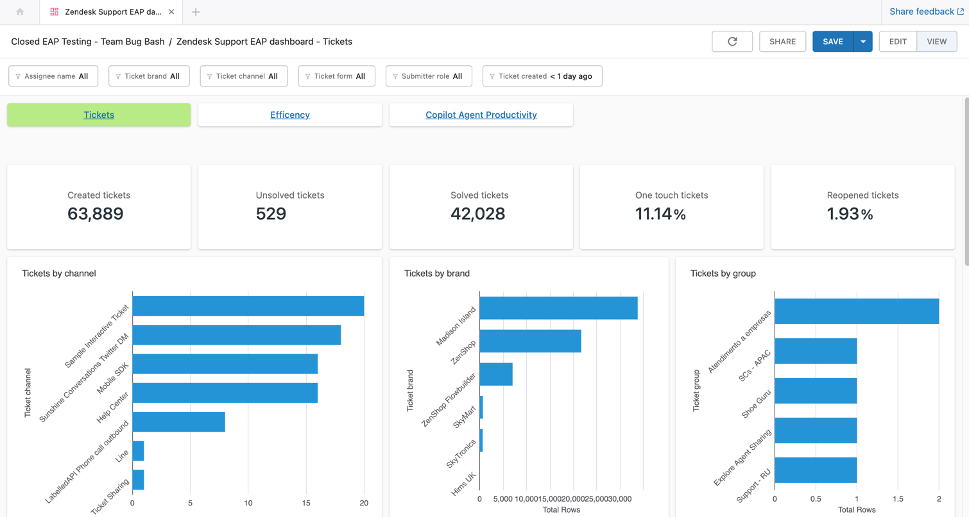The width and height of the screenshot is (969, 517).
Task: Open a new tab with plus icon
Action: [x=196, y=12]
